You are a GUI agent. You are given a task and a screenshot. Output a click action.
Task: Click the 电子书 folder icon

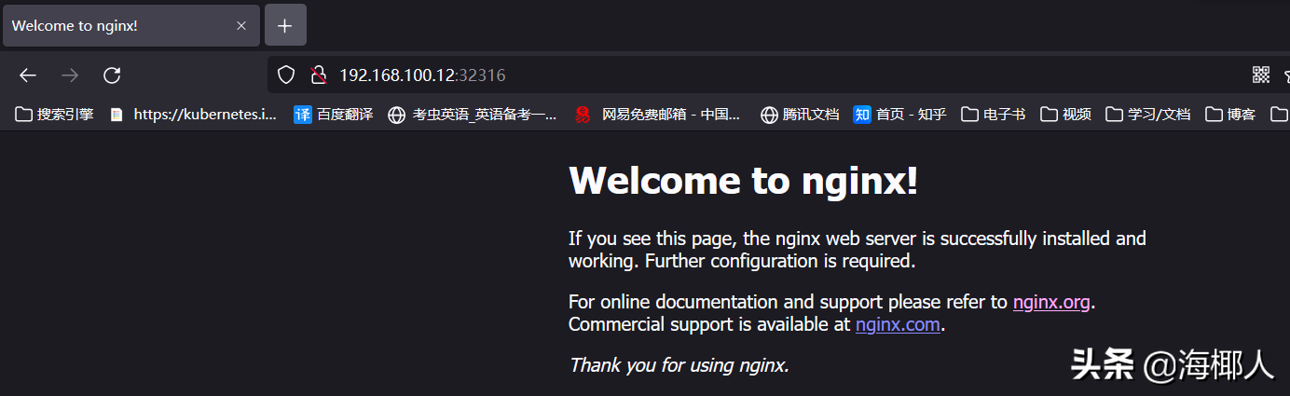(x=969, y=115)
